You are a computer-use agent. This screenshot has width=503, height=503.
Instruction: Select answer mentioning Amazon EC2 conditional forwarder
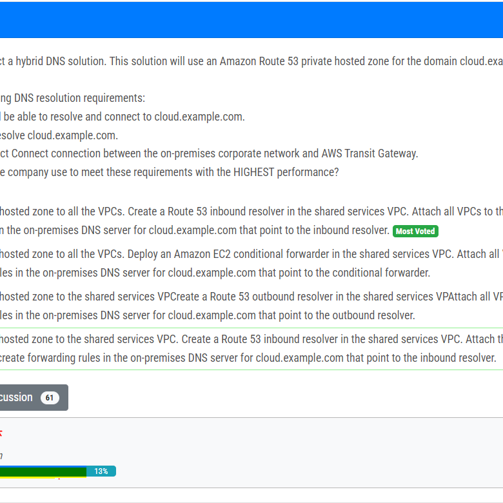pyautogui.click(x=252, y=263)
